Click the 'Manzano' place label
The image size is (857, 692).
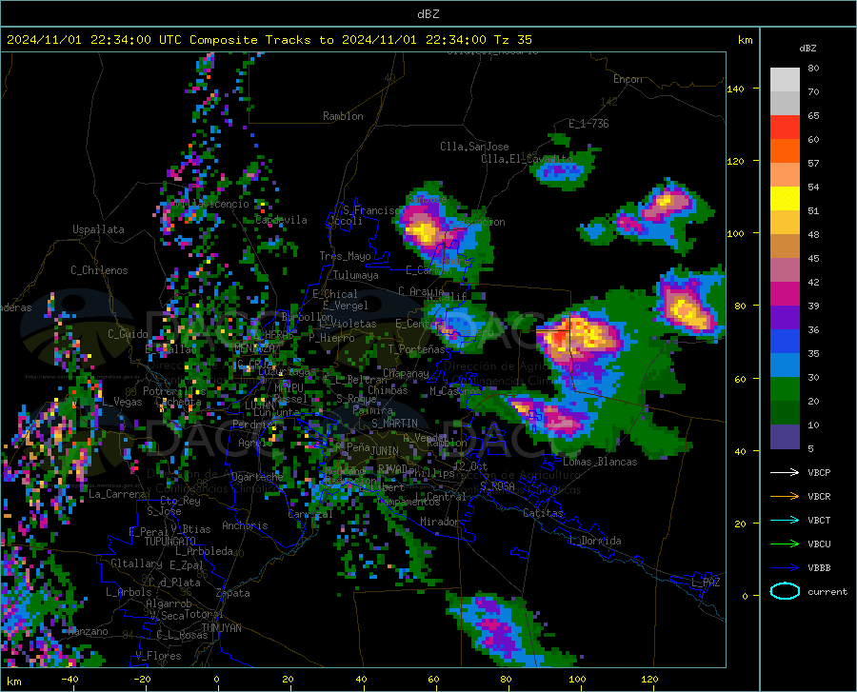[88, 631]
